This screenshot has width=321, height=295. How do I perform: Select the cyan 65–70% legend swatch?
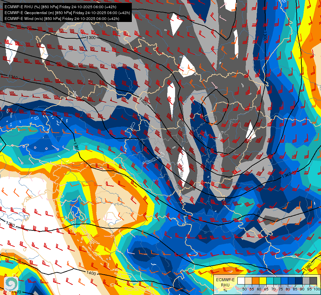click(270, 281)
